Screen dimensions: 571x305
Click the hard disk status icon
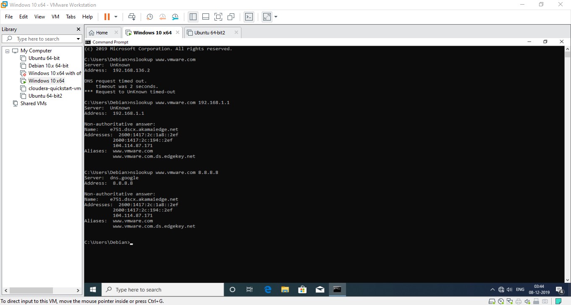pyautogui.click(x=492, y=301)
